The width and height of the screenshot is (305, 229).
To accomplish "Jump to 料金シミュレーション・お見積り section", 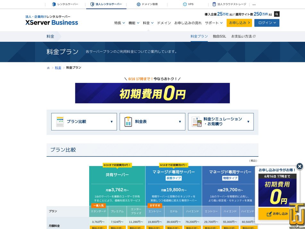I will coord(221,122).
